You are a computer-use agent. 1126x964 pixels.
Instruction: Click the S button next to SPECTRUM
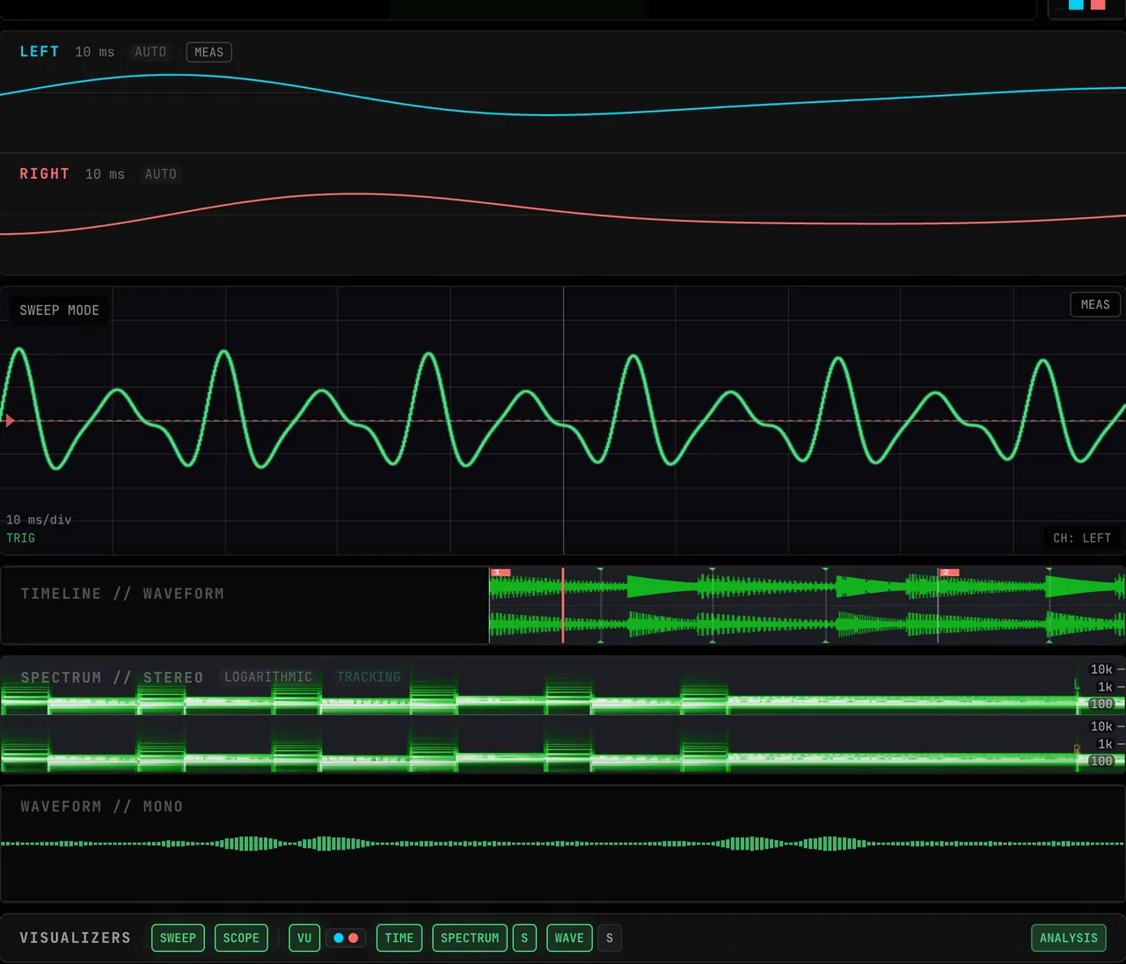[524, 938]
